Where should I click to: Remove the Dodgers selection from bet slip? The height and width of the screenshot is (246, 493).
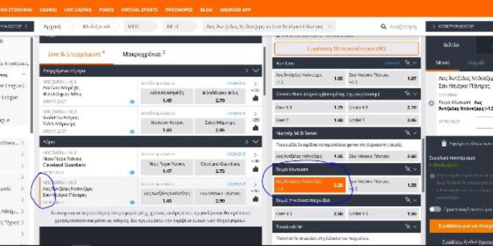[x=431, y=103]
